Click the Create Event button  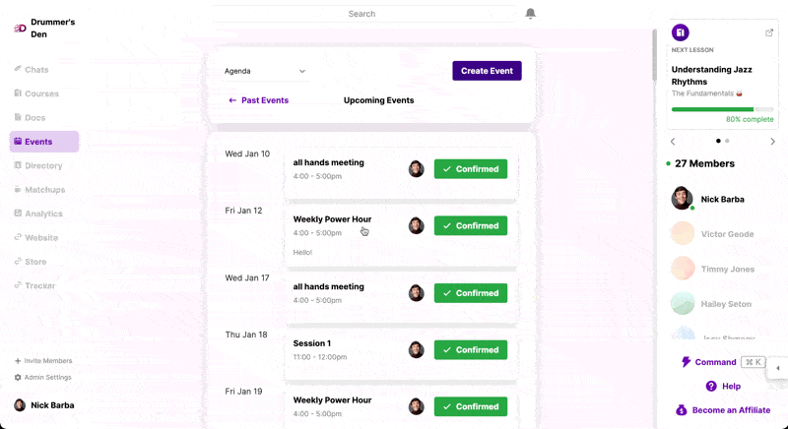tap(487, 71)
